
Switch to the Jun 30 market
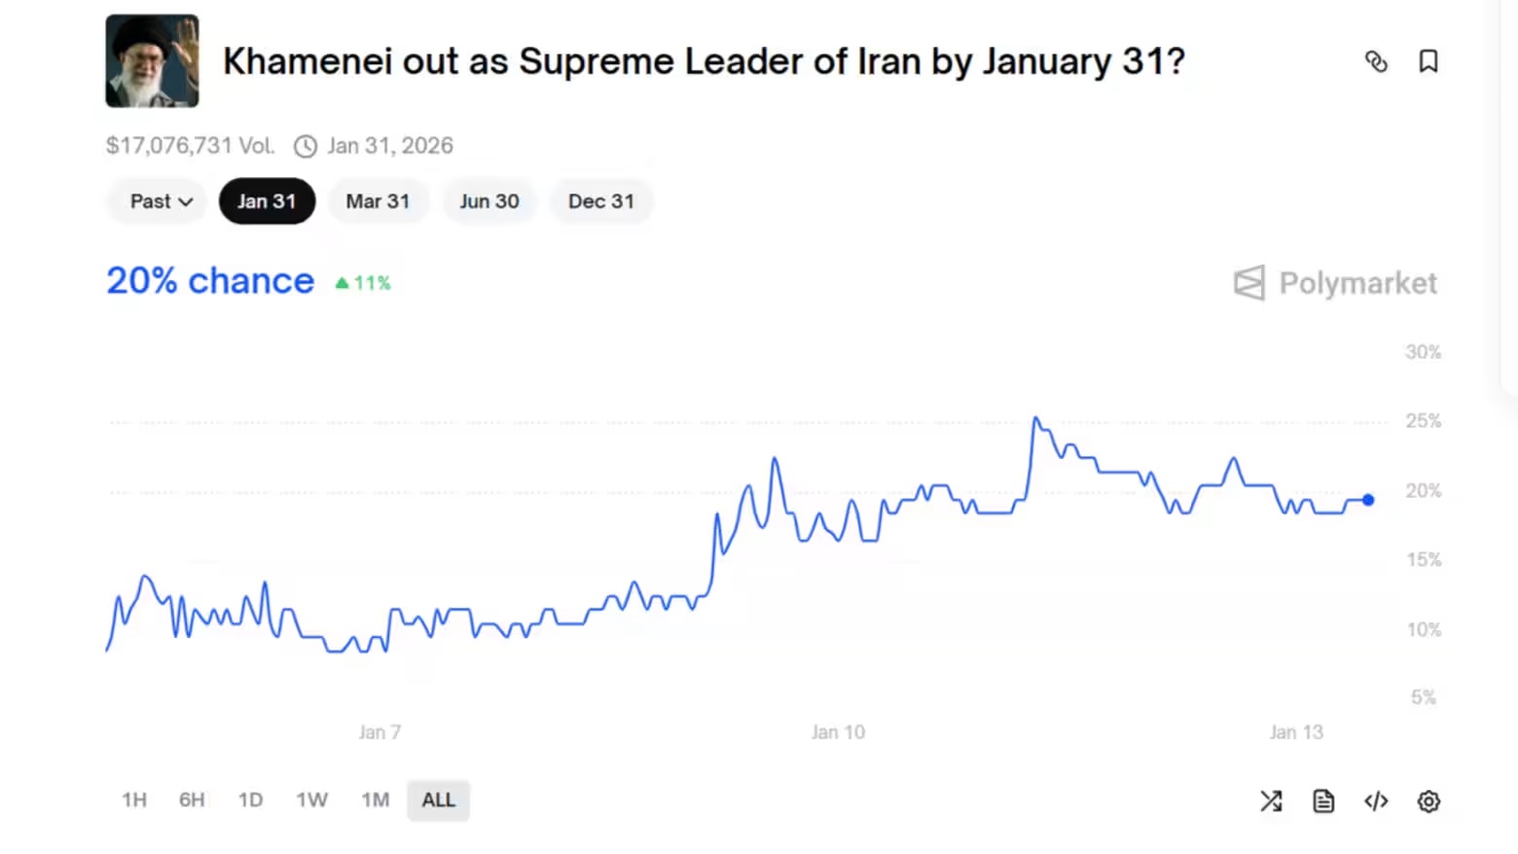tap(489, 201)
